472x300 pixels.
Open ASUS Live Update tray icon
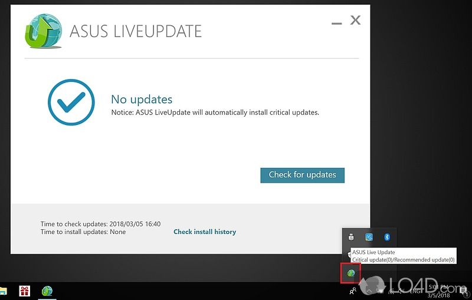(351, 273)
